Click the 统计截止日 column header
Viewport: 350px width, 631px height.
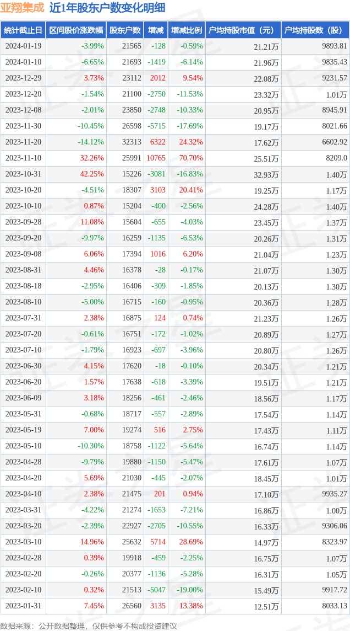(23, 30)
